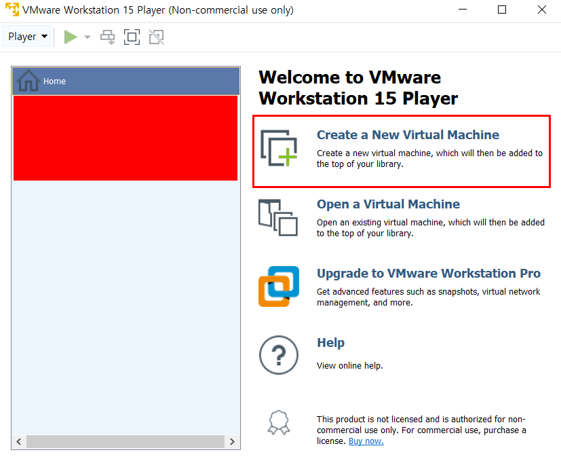The image size is (561, 463).
Task: Click the VMware logo in title bar
Action: tap(12, 10)
